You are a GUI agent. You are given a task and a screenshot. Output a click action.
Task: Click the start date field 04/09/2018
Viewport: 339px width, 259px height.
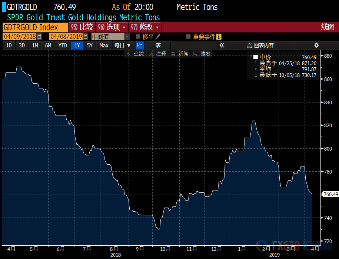pyautogui.click(x=20, y=37)
